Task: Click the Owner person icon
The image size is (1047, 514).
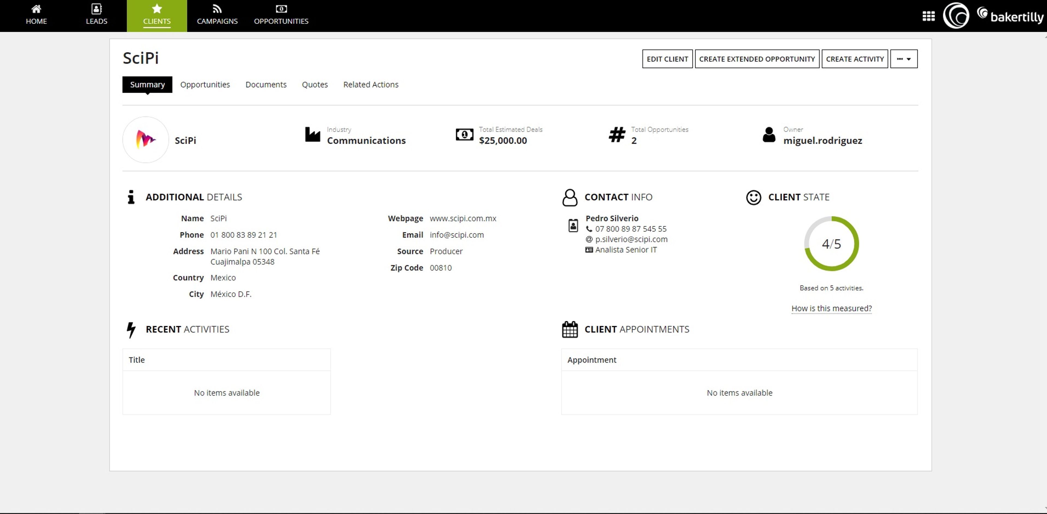Action: point(769,134)
